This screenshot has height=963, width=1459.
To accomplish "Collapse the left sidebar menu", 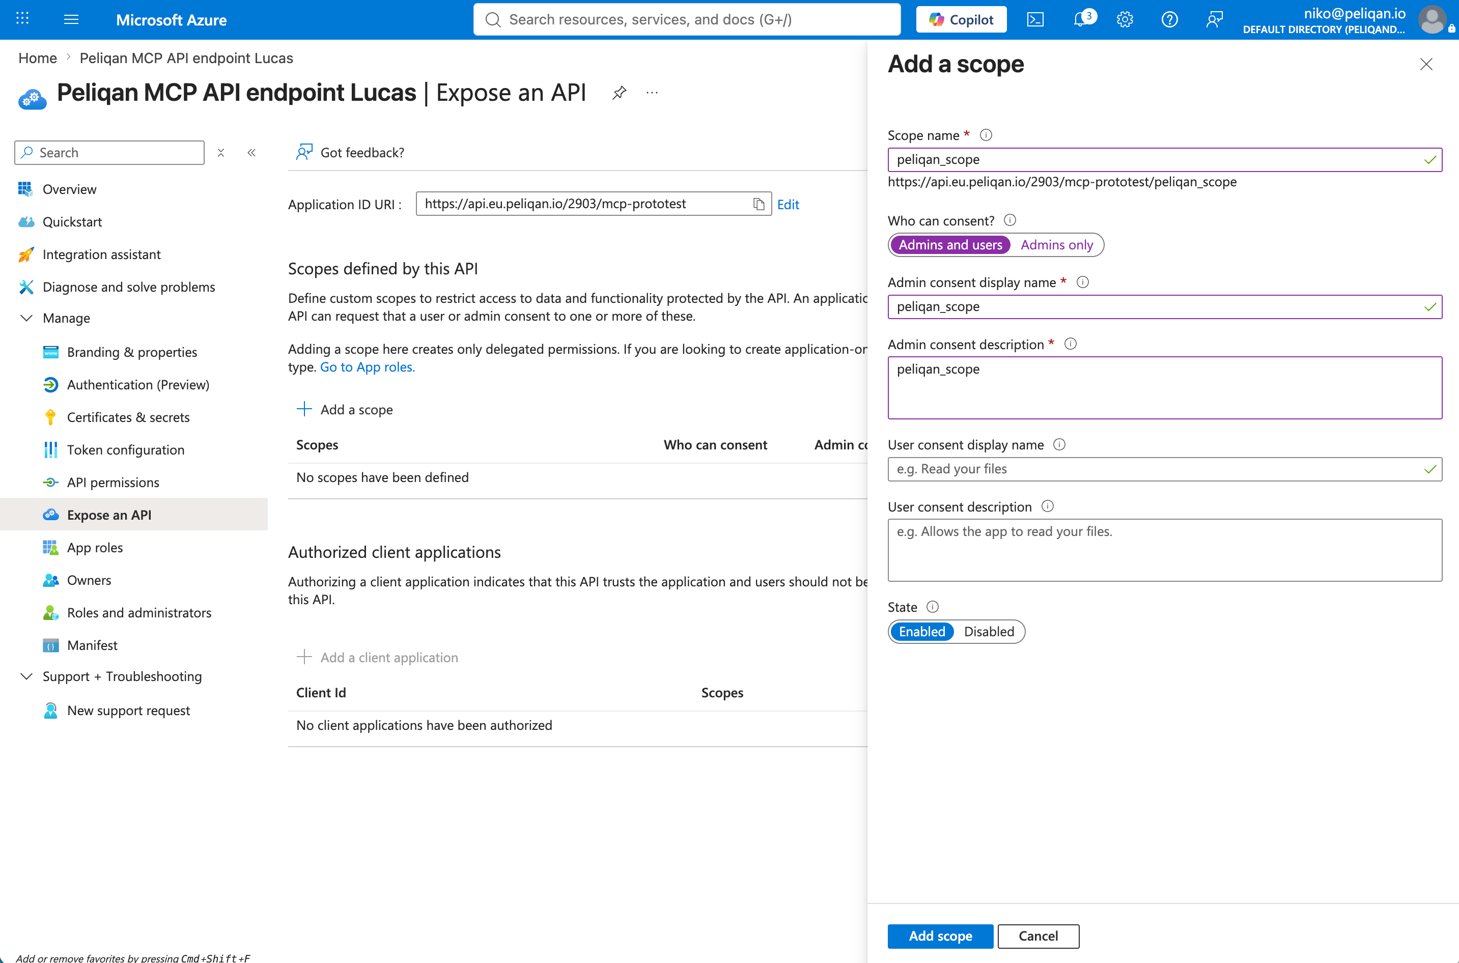I will pos(251,152).
